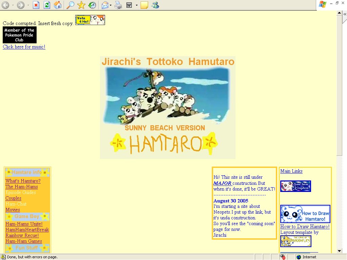The width and height of the screenshot is (347, 260).
Task: Click the 'Fun Stuff' section header
Action: [x=27, y=248]
